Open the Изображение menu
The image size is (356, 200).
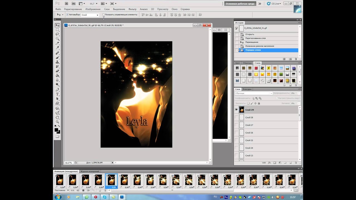click(93, 9)
